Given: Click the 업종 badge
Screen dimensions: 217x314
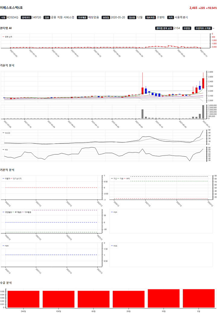Looking at the screenshot, I should pyautogui.click(x=47, y=18).
